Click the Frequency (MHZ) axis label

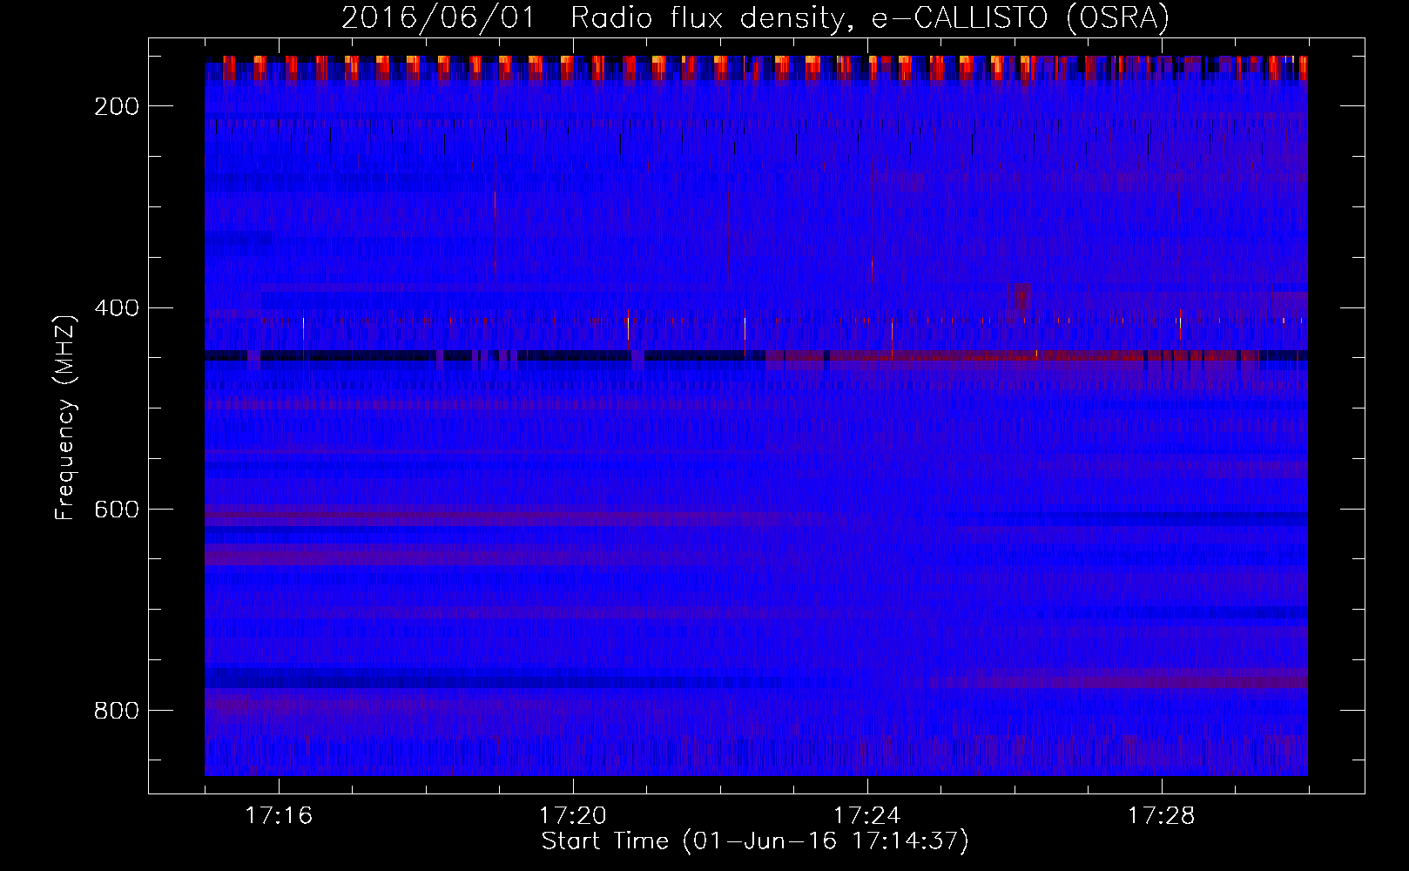click(x=65, y=418)
